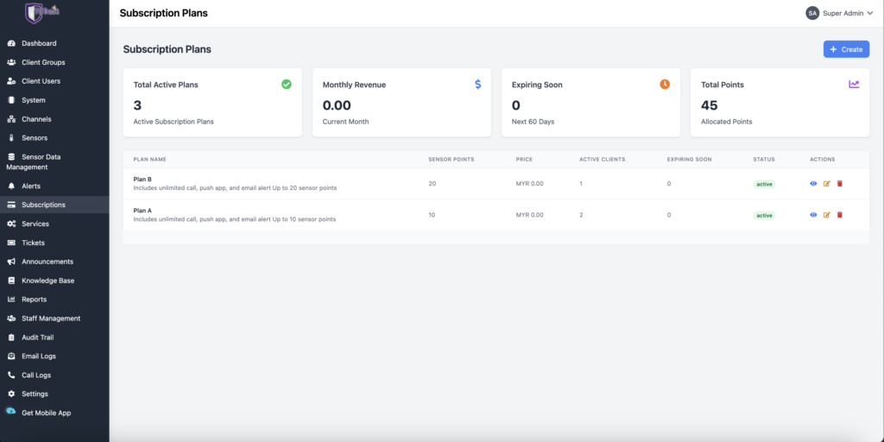This screenshot has width=884, height=442.
Task: Click the green checkmark icon on Total Active Plans
Action: 287,85
